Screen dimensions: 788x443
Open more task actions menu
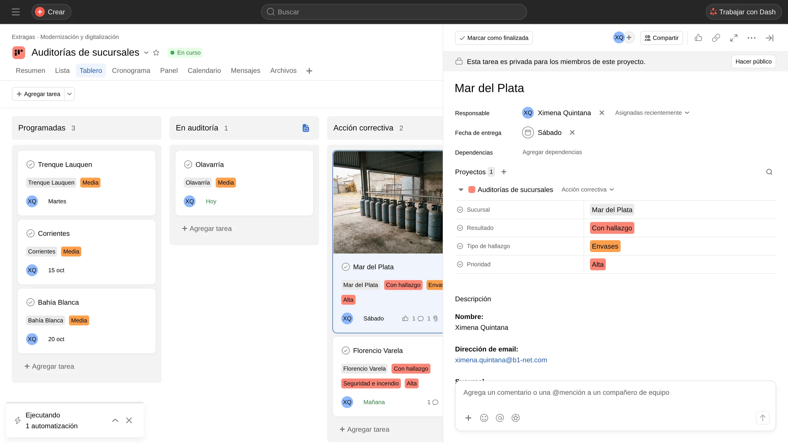(x=752, y=38)
